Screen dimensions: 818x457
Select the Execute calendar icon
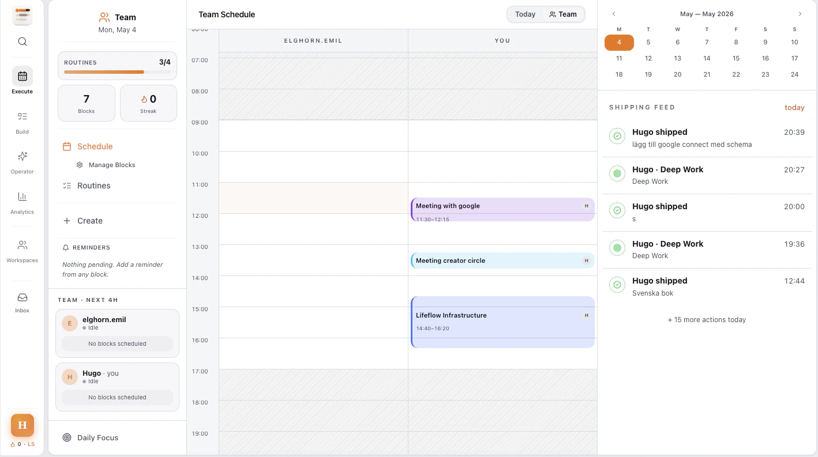click(22, 76)
